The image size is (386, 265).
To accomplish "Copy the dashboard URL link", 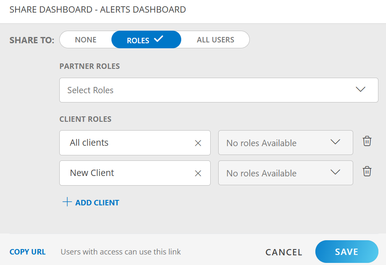I will (28, 252).
